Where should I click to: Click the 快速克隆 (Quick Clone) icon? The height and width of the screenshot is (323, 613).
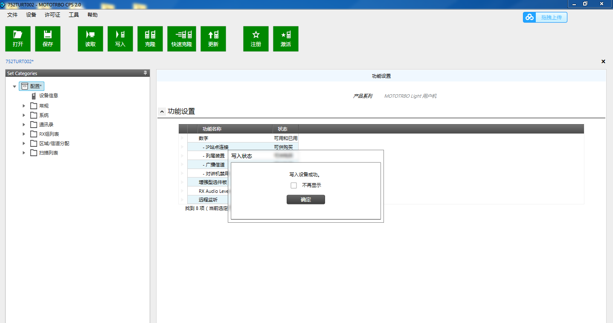coord(182,35)
